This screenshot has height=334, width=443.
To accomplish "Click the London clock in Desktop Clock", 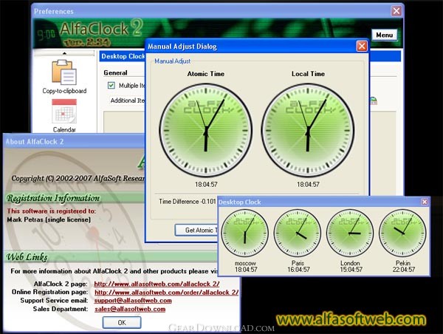I will click(350, 234).
